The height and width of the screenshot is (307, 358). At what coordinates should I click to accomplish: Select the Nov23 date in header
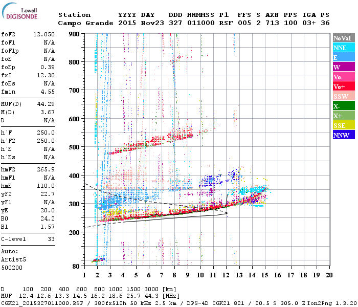pyautogui.click(x=152, y=23)
